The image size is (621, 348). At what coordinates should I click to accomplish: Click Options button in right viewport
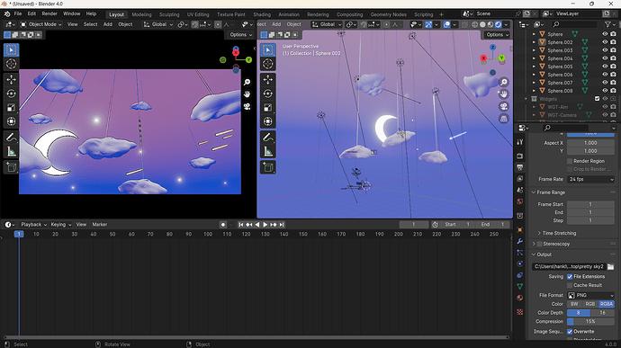tap(498, 34)
